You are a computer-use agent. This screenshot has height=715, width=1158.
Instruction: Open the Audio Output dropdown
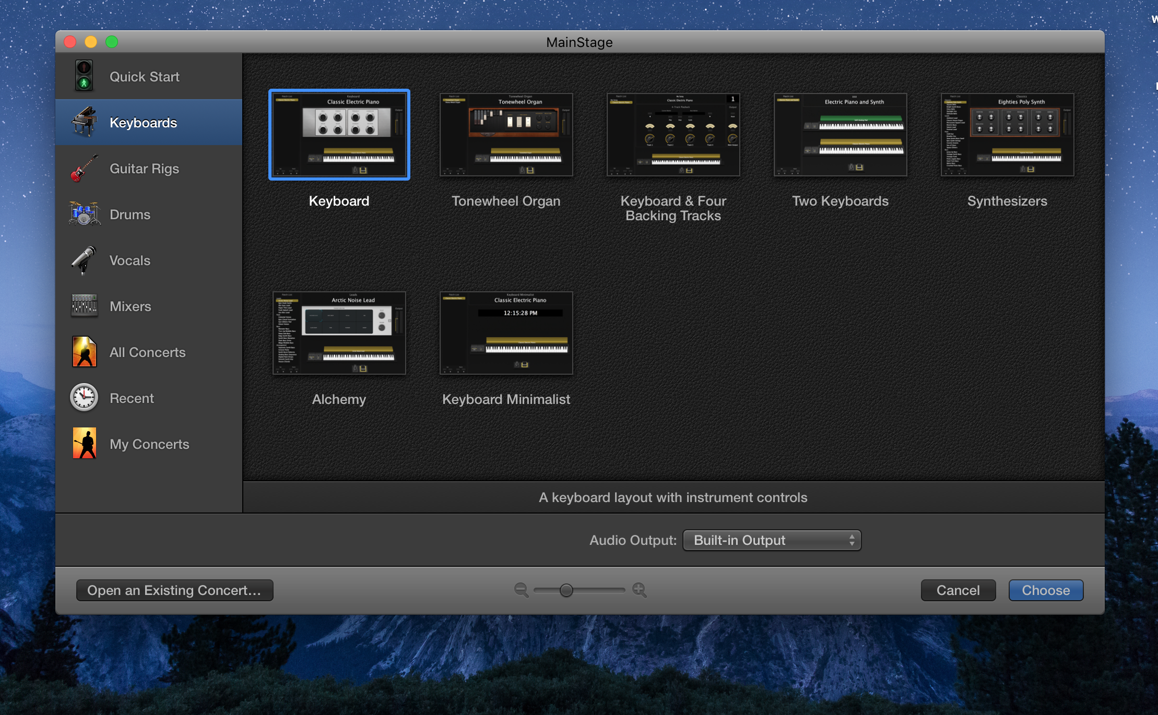click(x=772, y=540)
